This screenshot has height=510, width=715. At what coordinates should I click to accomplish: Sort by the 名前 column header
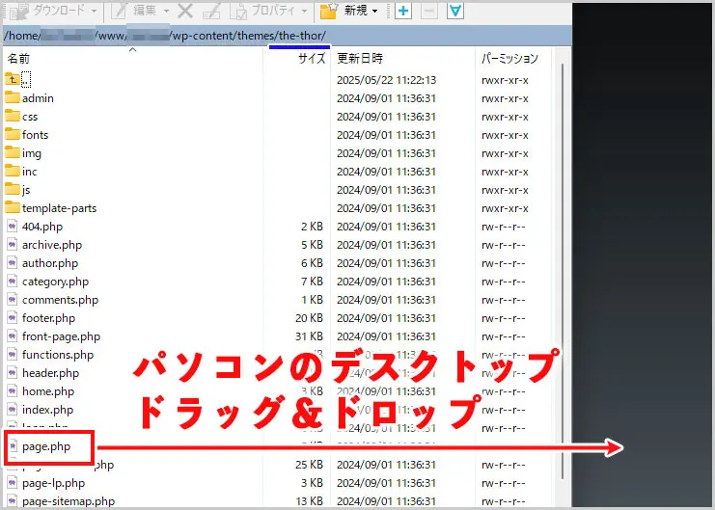tap(18, 59)
